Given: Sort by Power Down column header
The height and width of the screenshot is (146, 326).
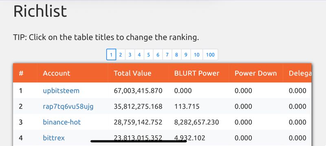Looking at the screenshot, I should coord(256,73).
